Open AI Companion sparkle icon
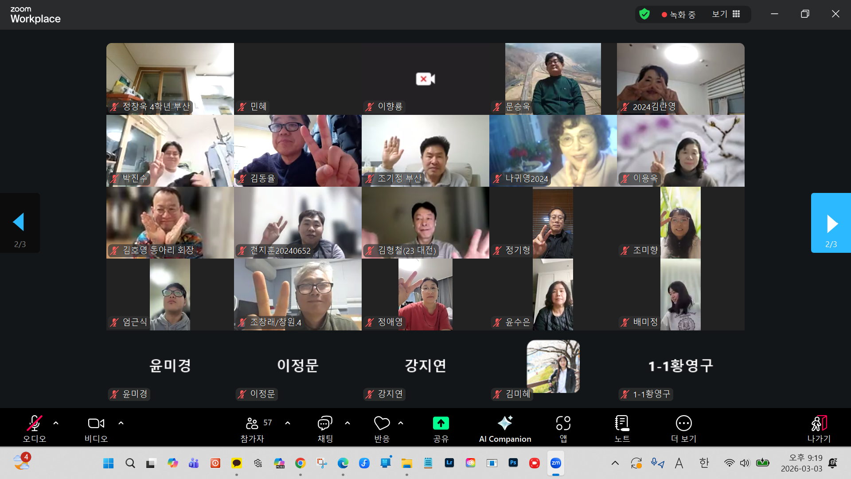851x479 pixels. pyautogui.click(x=505, y=423)
